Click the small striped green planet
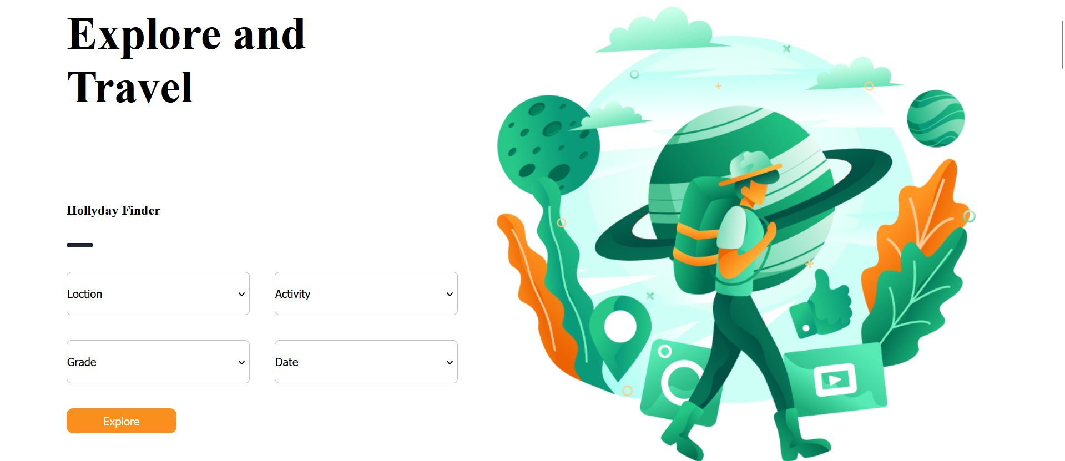The height and width of the screenshot is (461, 1065). click(936, 118)
